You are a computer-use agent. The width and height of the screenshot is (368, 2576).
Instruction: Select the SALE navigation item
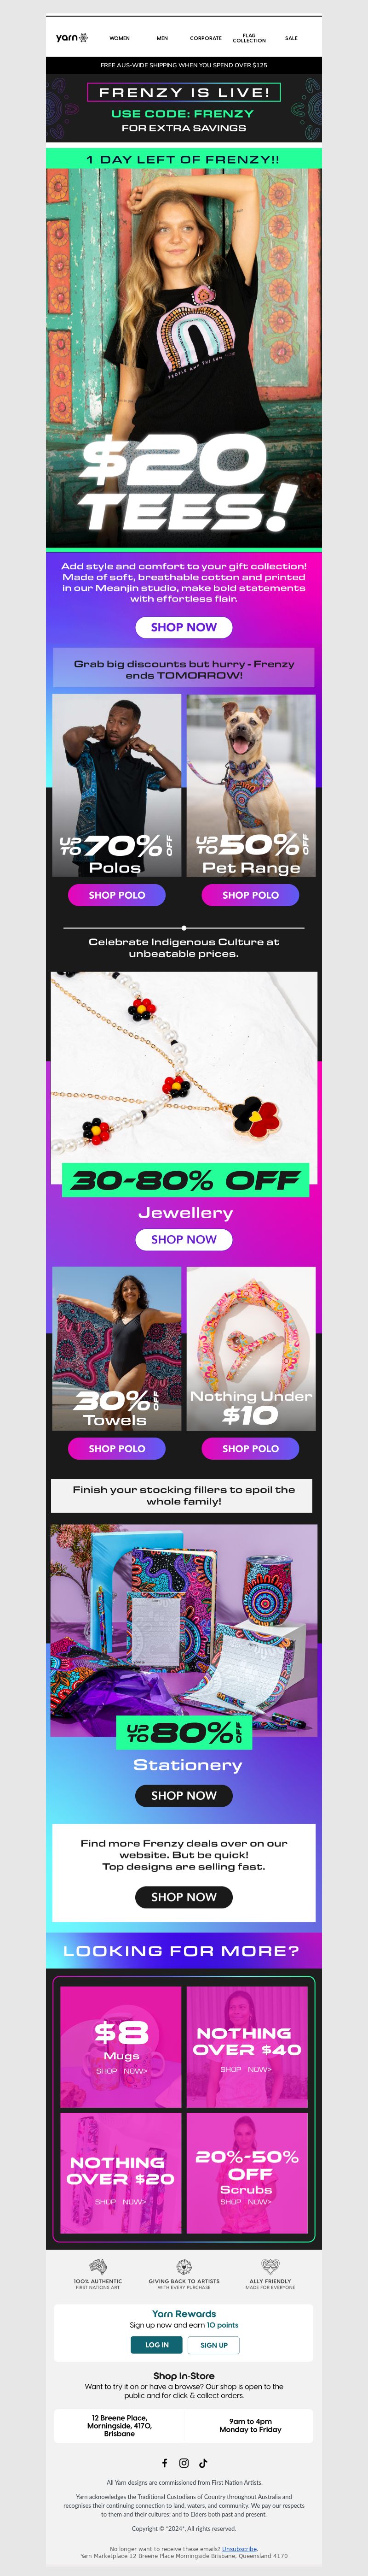coord(291,38)
